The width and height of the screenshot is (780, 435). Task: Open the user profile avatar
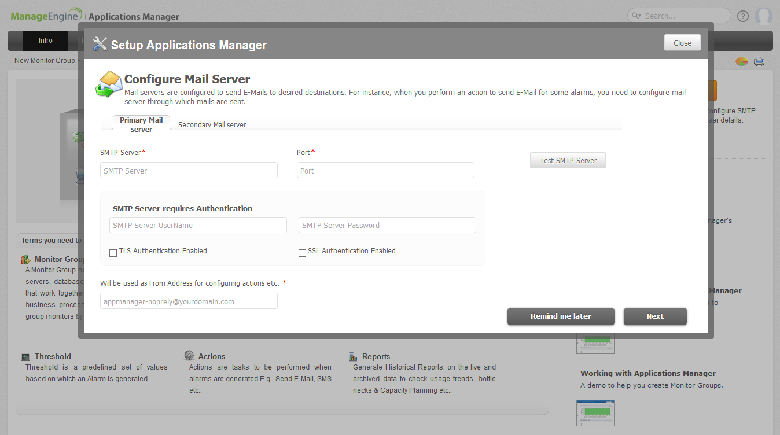click(764, 16)
